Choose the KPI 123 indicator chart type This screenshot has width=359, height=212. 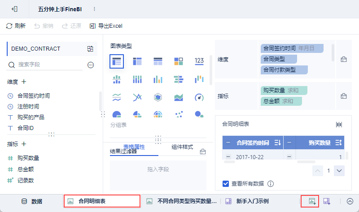199,61
